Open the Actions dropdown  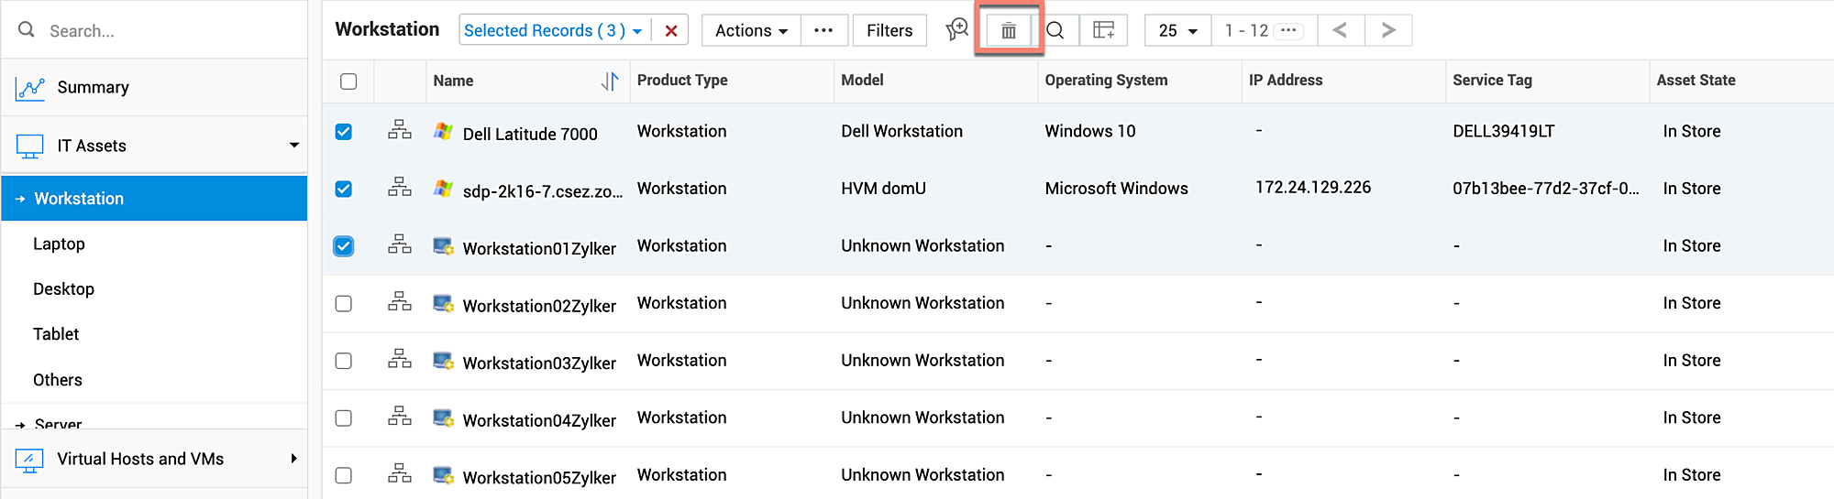(751, 31)
